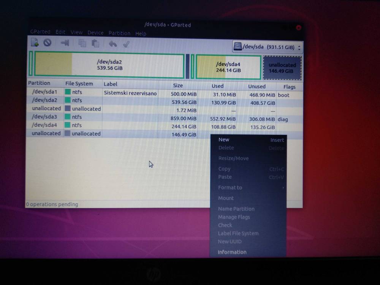Click the File System column header

click(79, 84)
